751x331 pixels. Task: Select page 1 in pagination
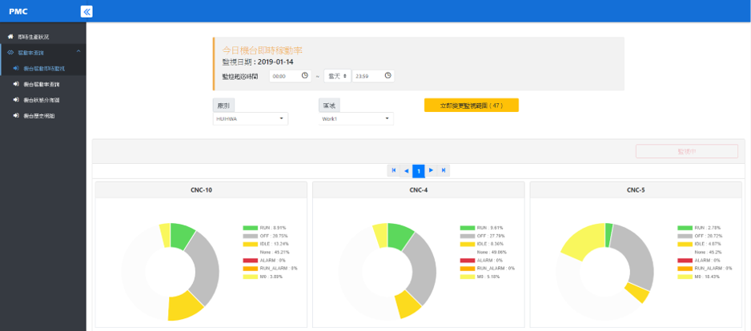tap(418, 170)
